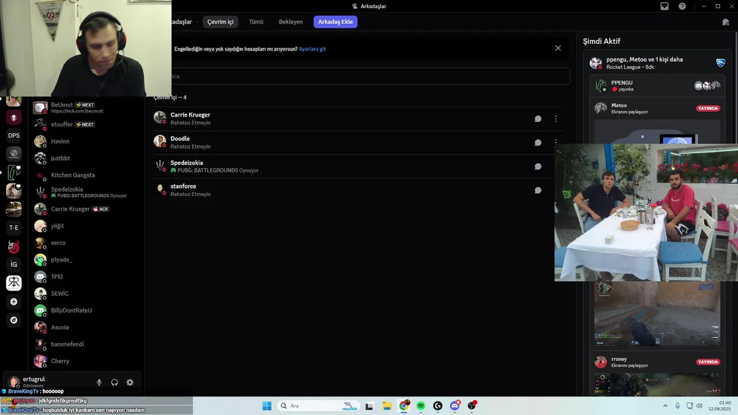Follow the Ayarlara git link
Screen dimensions: 738x415
(x=312, y=49)
